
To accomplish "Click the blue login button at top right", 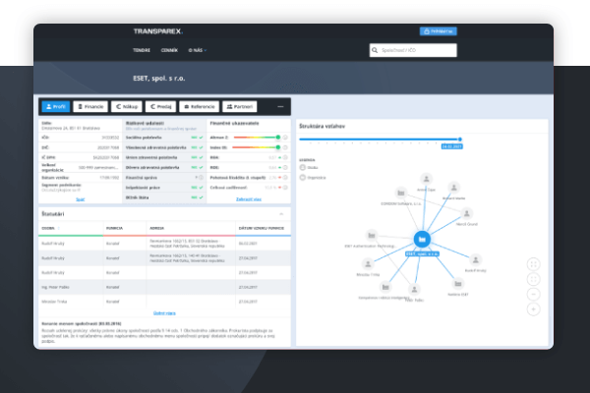I will coord(439,31).
